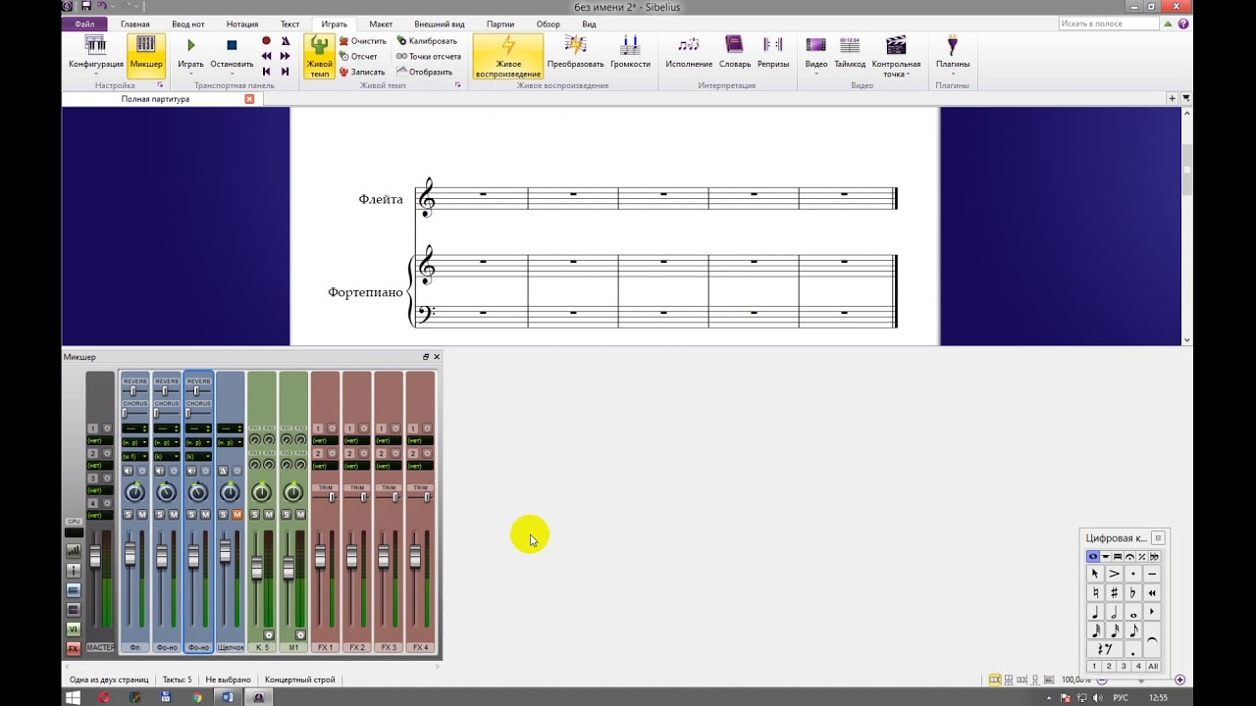Image resolution: width=1256 pixels, height=706 pixels.
Task: Mute the M1 mixer channel
Action: tap(299, 515)
